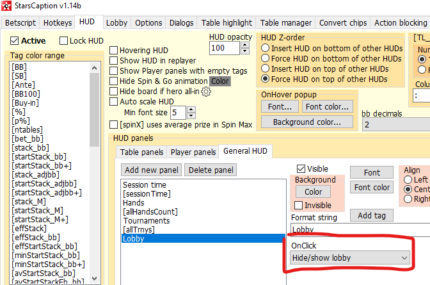Select Session time panel row

pyautogui.click(x=203, y=185)
